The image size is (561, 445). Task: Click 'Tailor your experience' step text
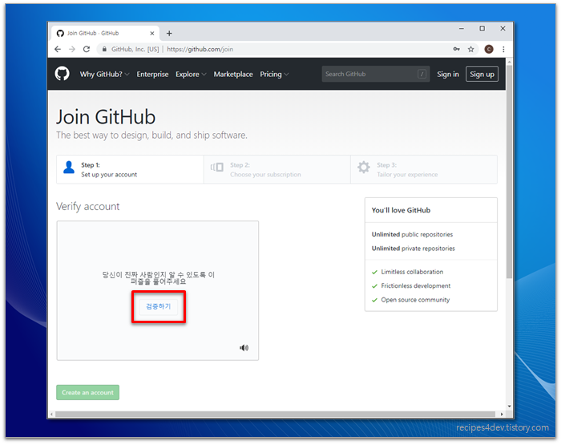[407, 174]
